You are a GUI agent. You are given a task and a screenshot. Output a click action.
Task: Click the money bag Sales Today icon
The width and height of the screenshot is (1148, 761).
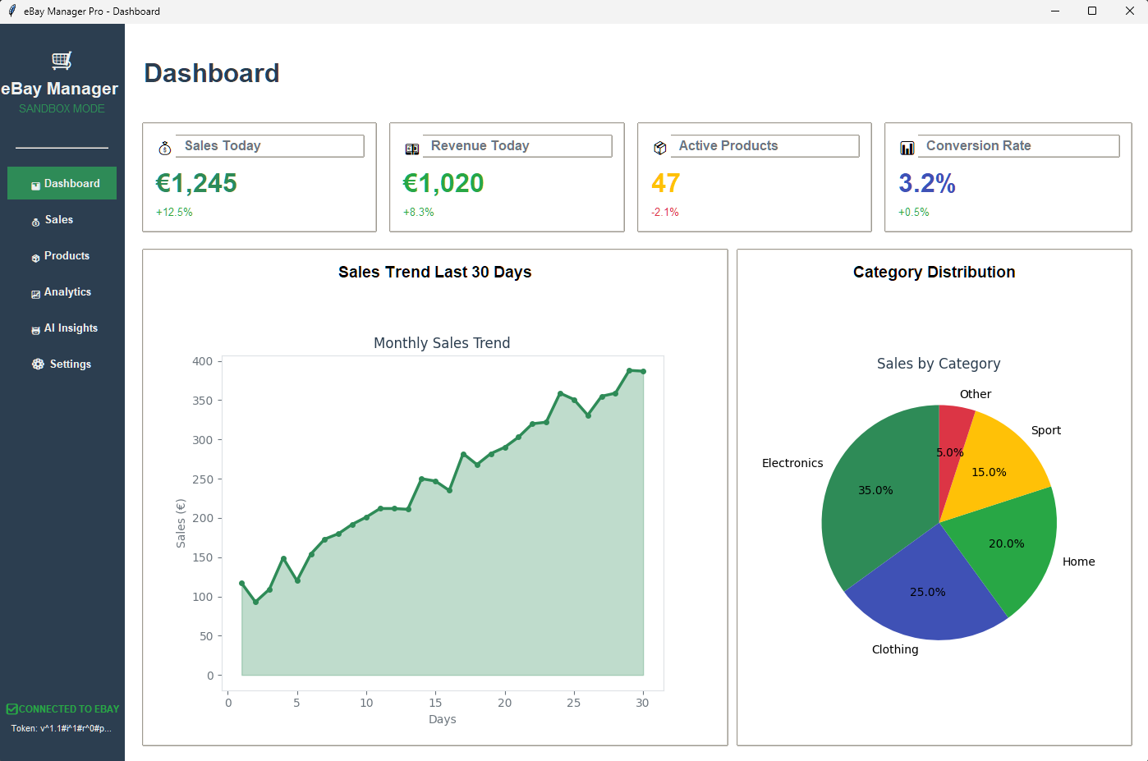[165, 148]
